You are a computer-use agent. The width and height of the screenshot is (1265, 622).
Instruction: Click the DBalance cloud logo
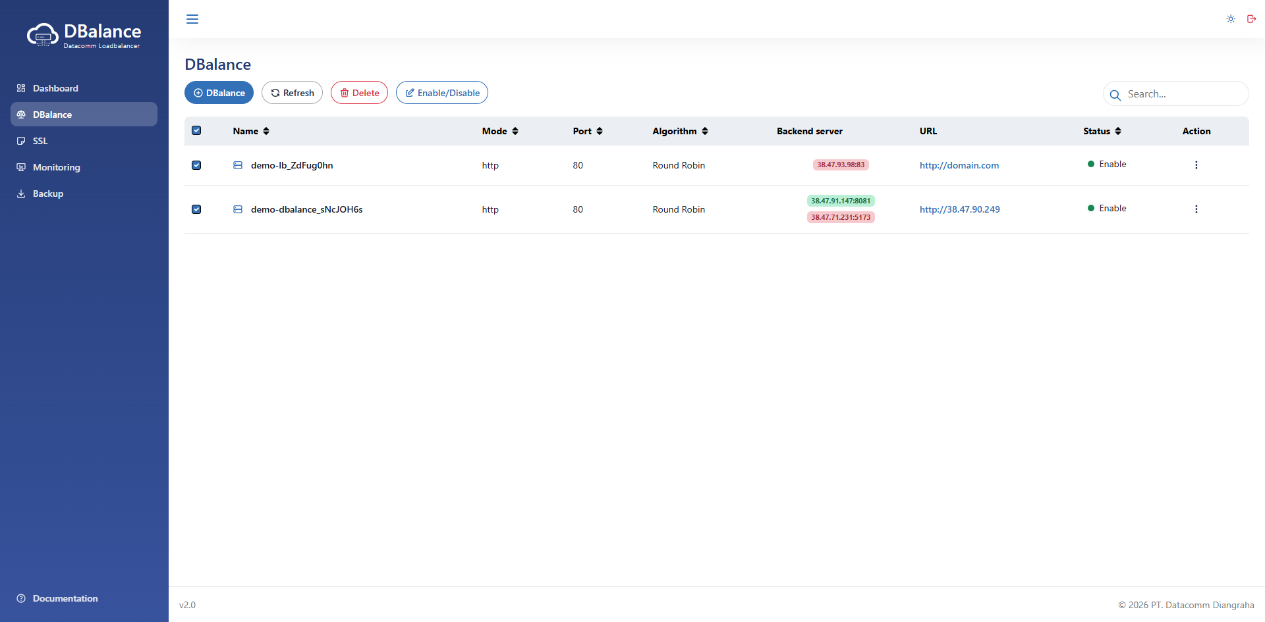[x=43, y=35]
